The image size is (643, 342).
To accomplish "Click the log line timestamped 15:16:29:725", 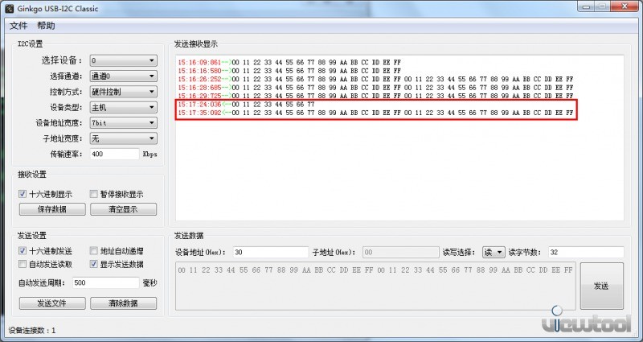I will click(375, 96).
